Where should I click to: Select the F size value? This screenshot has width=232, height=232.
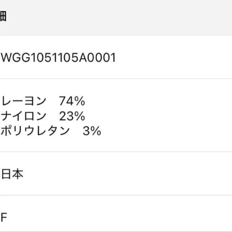click(4, 218)
